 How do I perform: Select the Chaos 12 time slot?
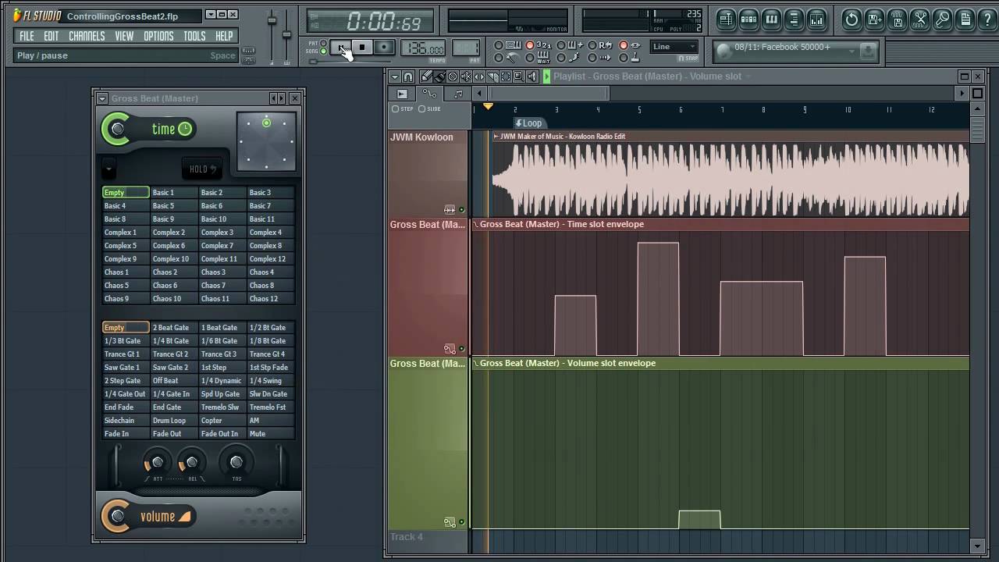271,299
